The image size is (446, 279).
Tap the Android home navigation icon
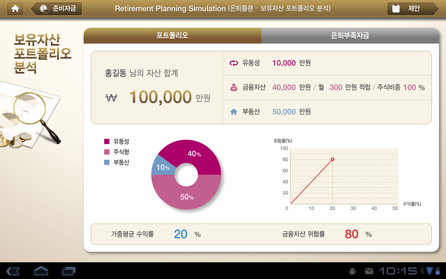point(41,271)
